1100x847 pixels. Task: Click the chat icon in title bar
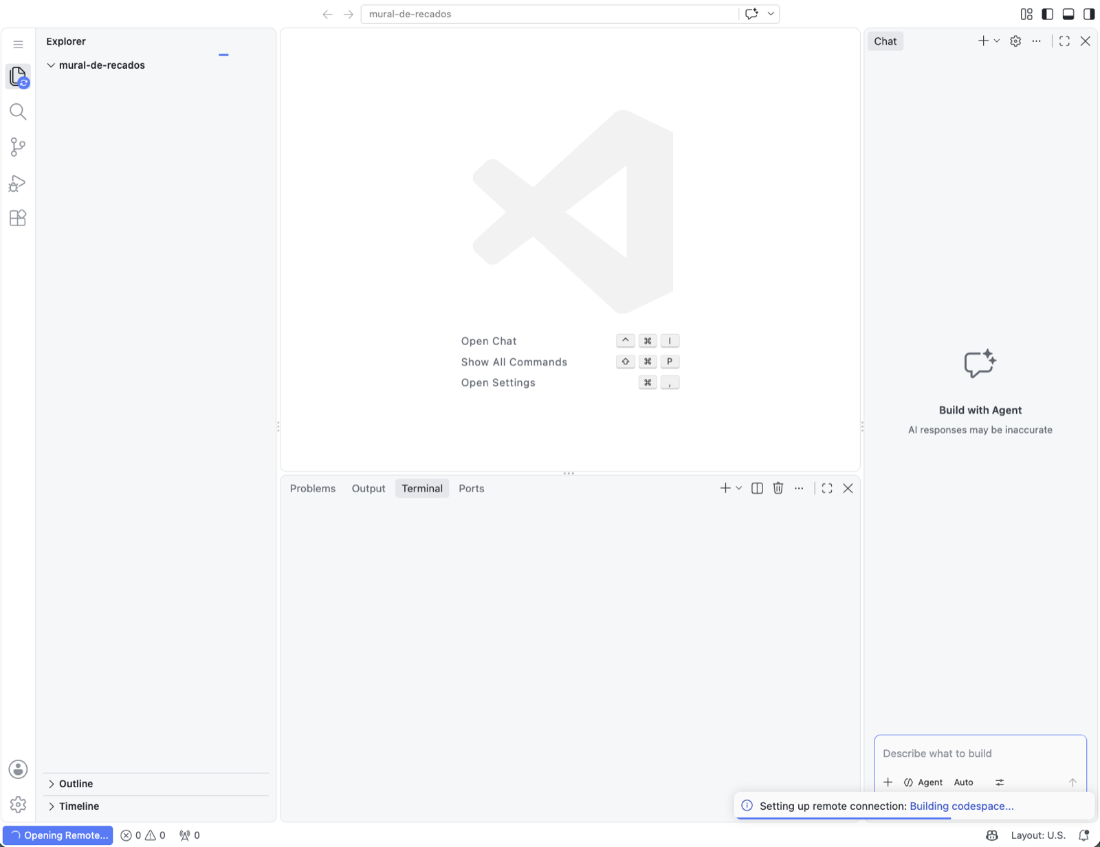click(x=751, y=14)
